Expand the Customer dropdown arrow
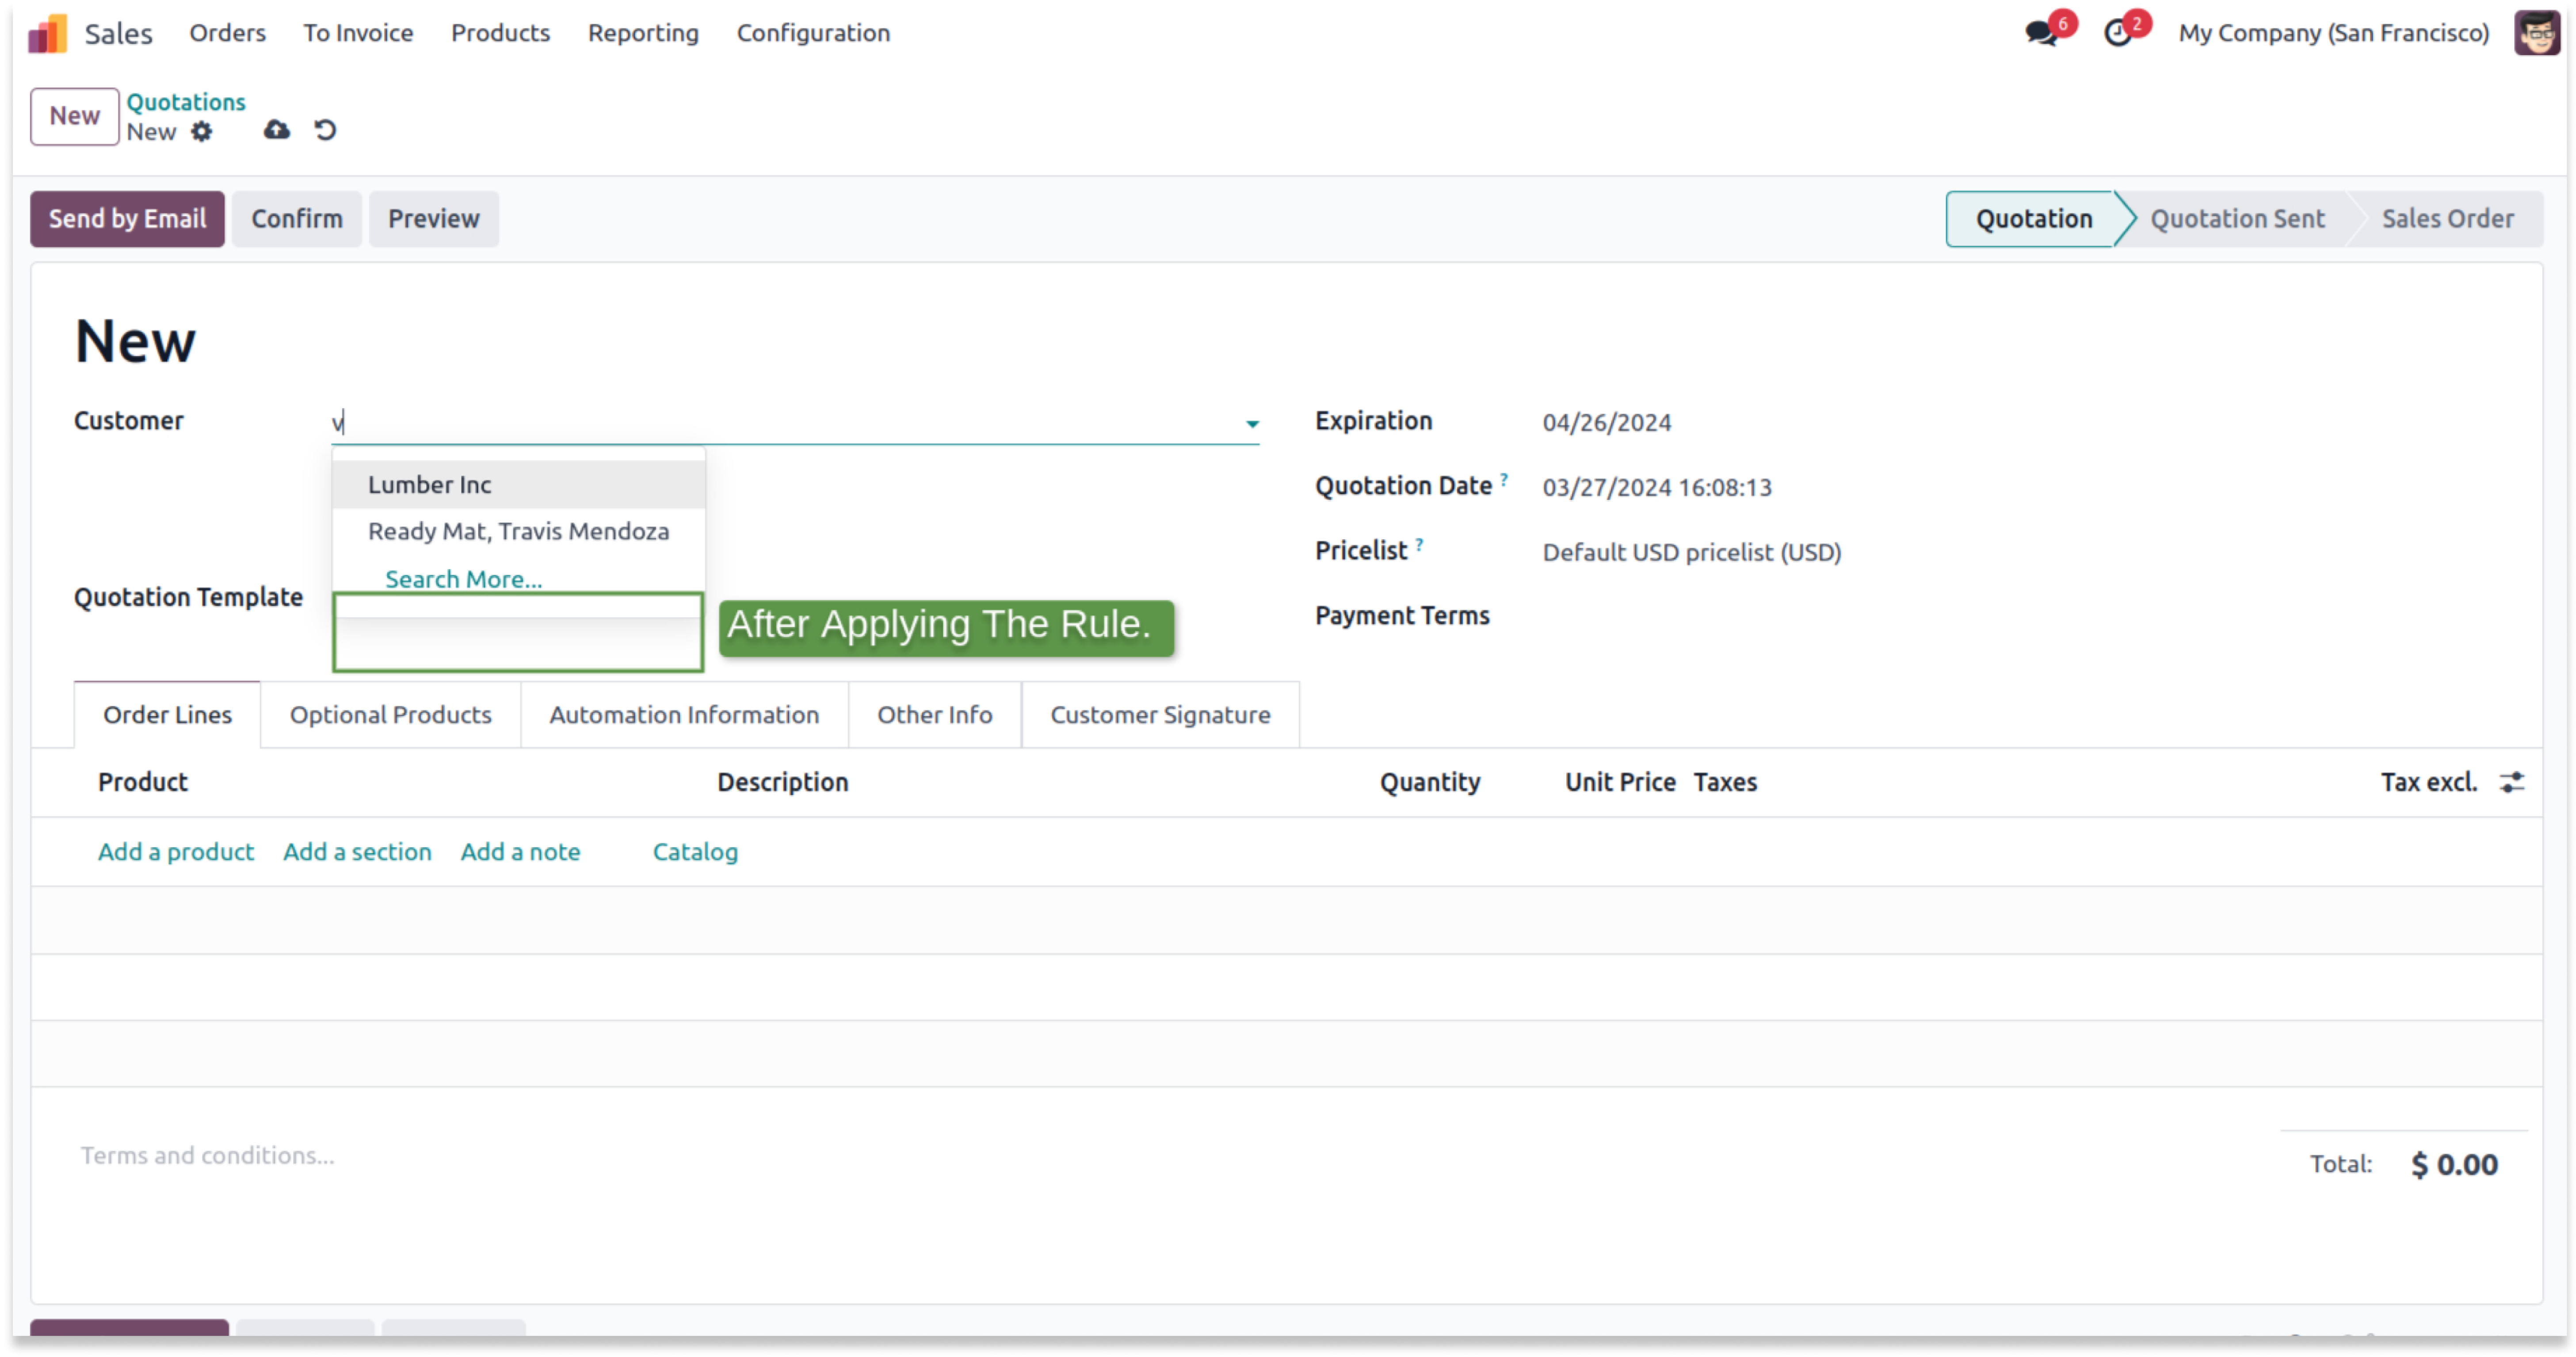Screen dimensions: 2576x1357 pyautogui.click(x=1252, y=424)
